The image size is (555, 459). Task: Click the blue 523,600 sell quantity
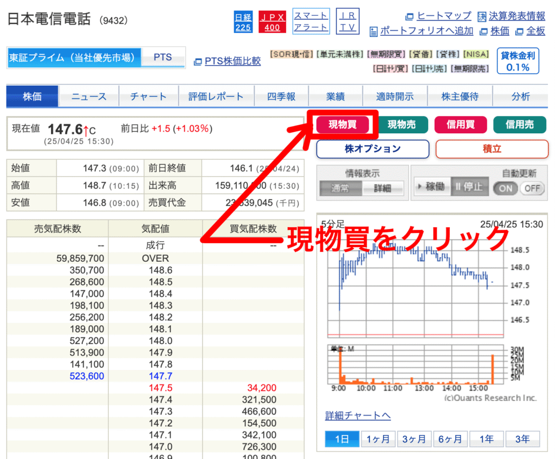click(87, 376)
